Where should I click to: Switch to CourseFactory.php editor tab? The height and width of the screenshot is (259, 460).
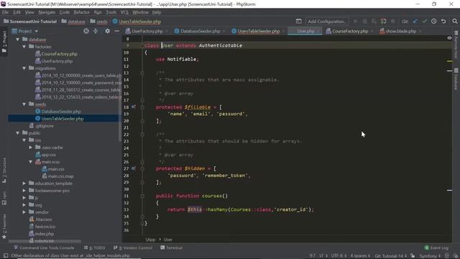pyautogui.click(x=350, y=31)
